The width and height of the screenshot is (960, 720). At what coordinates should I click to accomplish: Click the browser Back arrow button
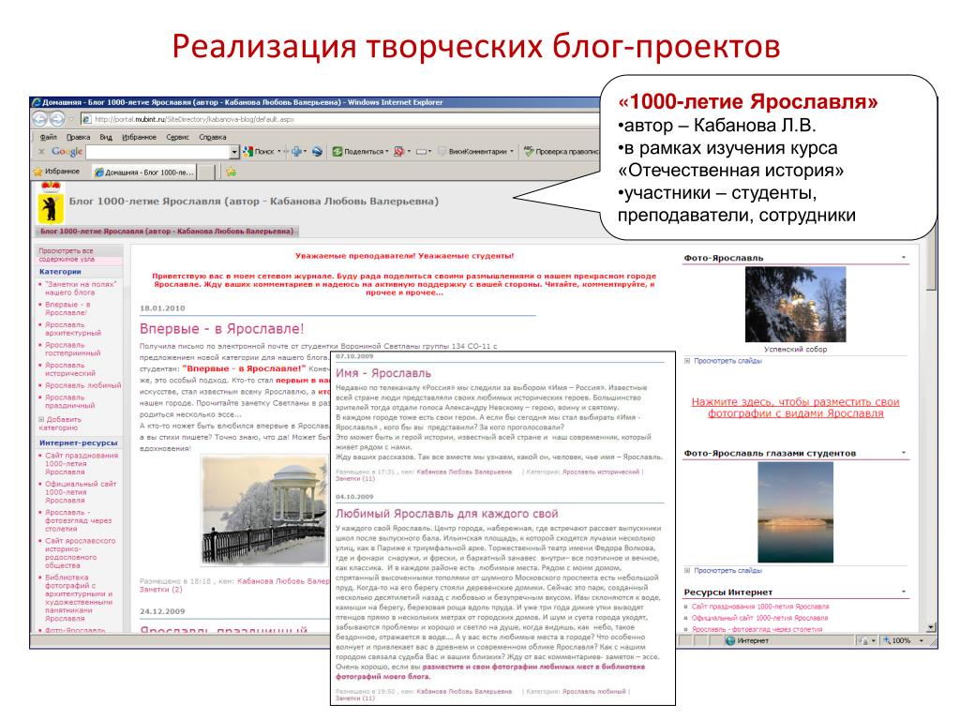click(39, 119)
